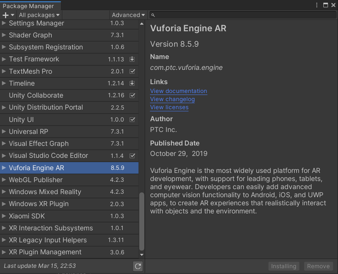338x274 pixels.
Task: Select WebGL Publisher package name
Action: pyautogui.click(x=35, y=180)
